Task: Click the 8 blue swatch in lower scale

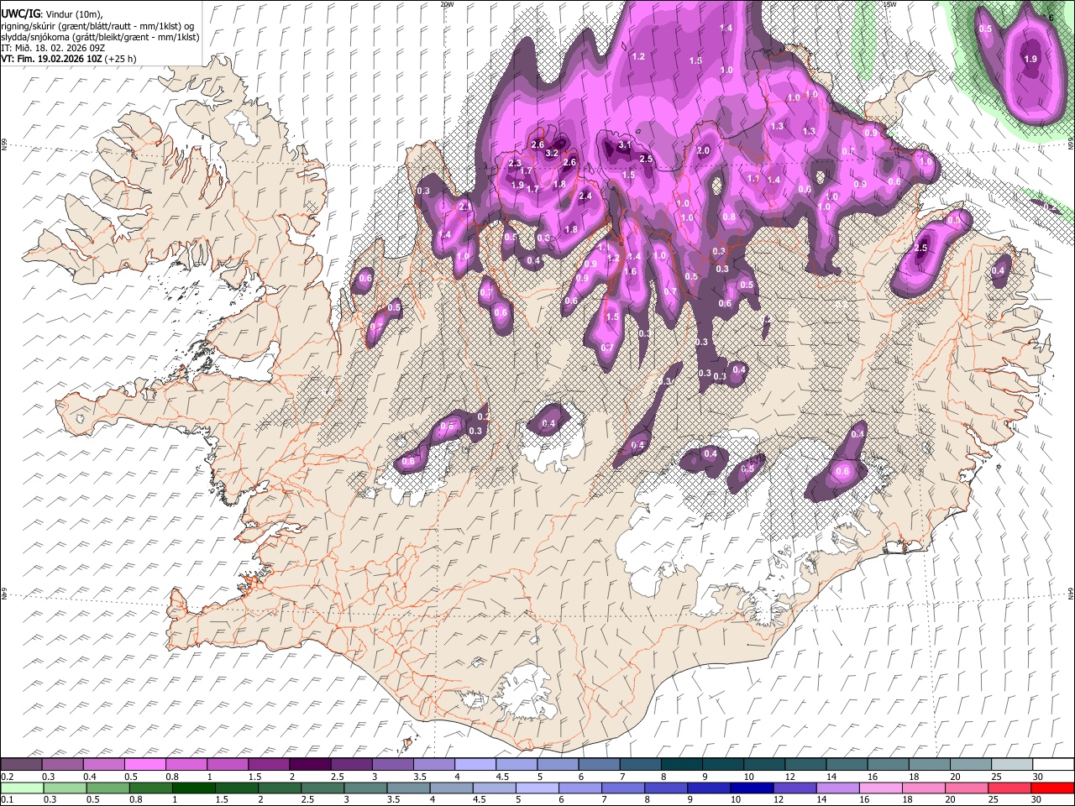Action: click(665, 788)
